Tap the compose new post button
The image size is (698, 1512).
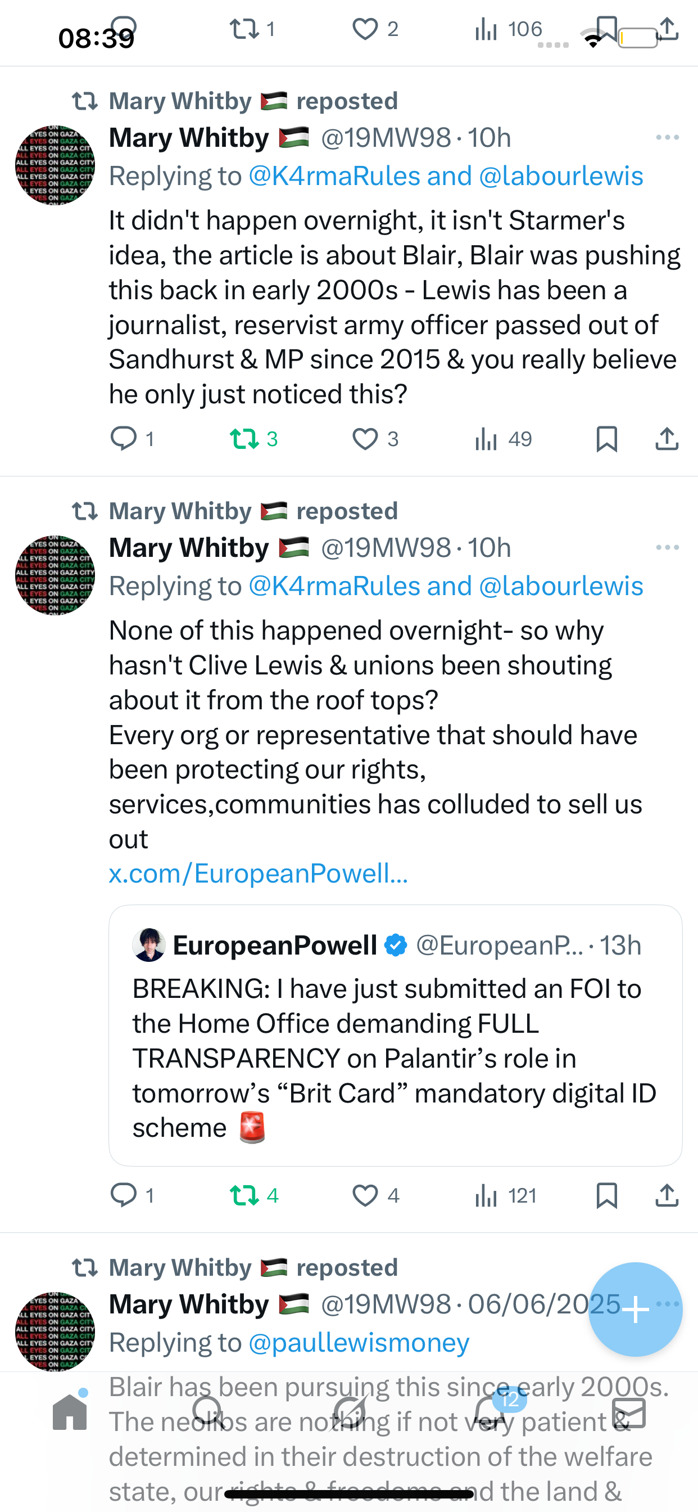pos(635,1309)
